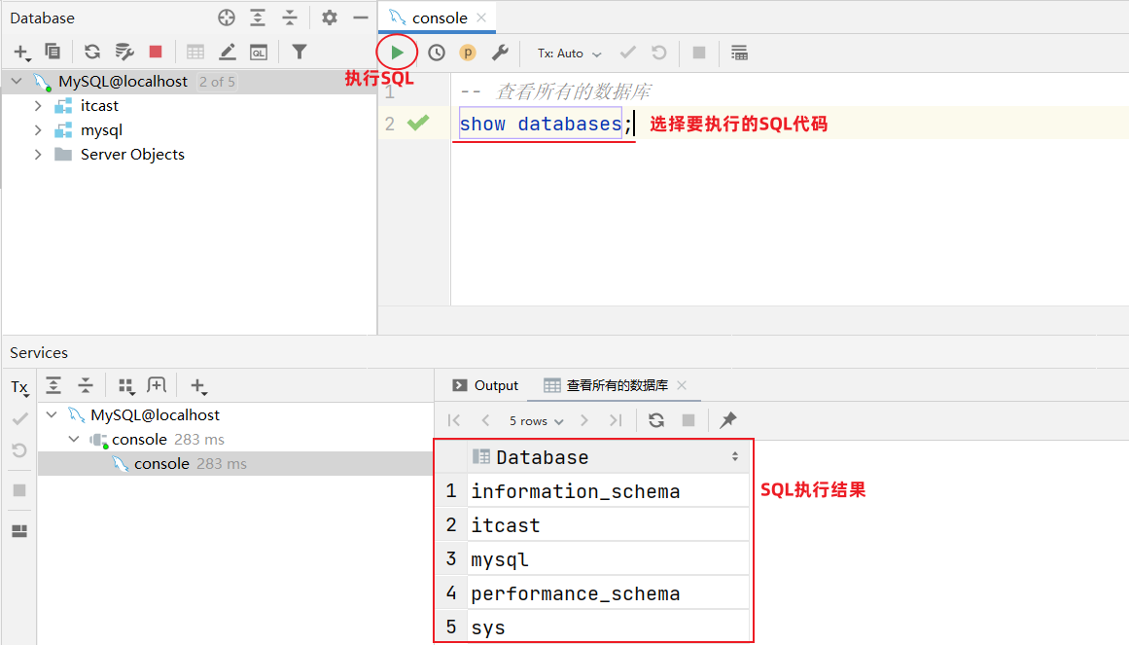Viewport: 1129px width, 645px height.
Task: Expand the itcast schema node
Action: [x=38, y=106]
